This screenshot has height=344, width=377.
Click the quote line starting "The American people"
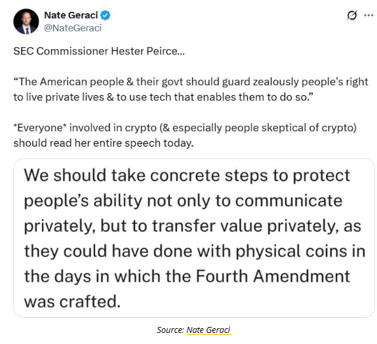tap(191, 82)
